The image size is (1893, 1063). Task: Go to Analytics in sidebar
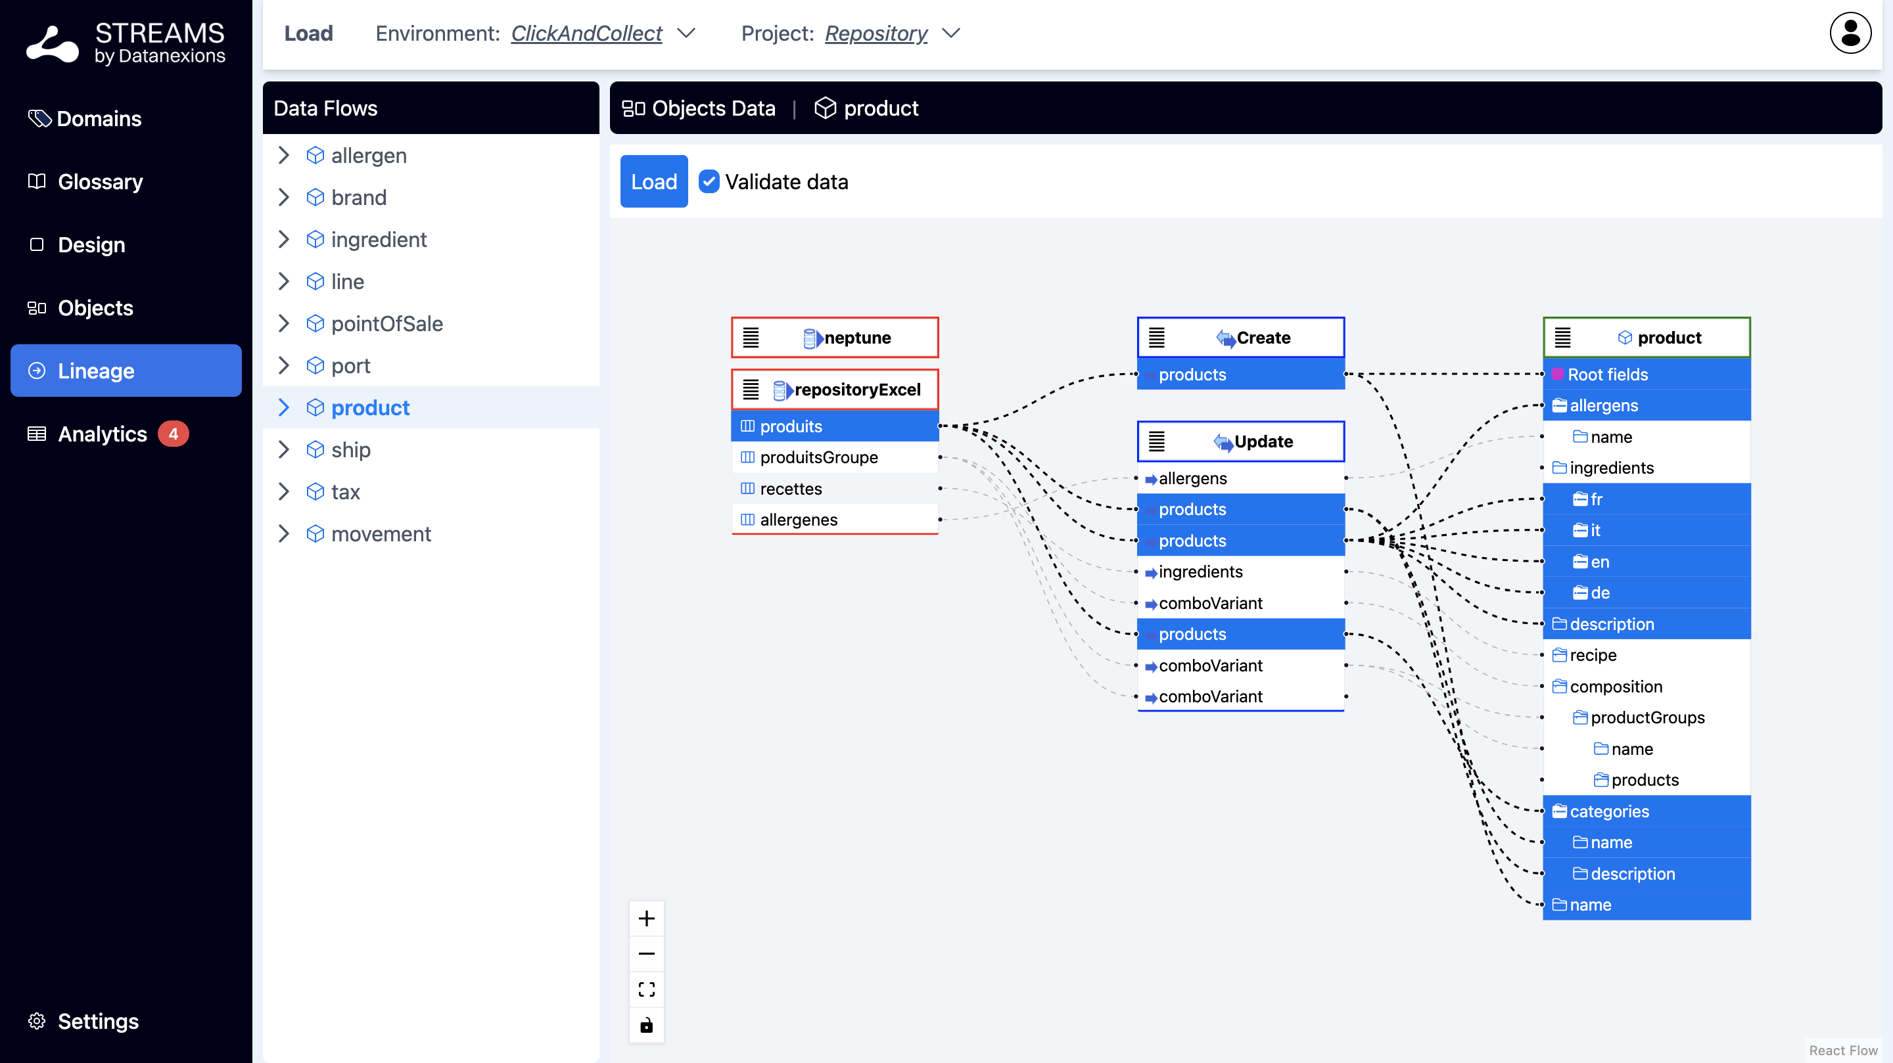102,434
